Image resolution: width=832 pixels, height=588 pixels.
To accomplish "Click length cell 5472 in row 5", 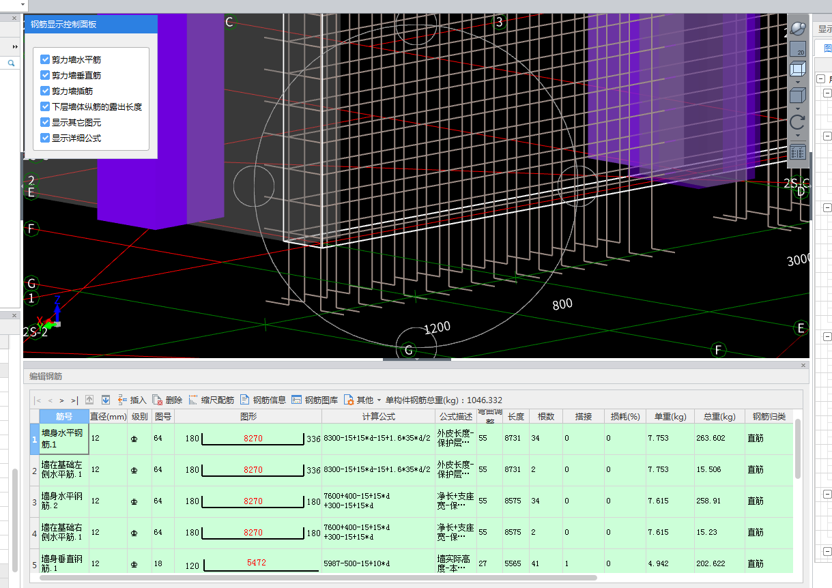I will [257, 563].
